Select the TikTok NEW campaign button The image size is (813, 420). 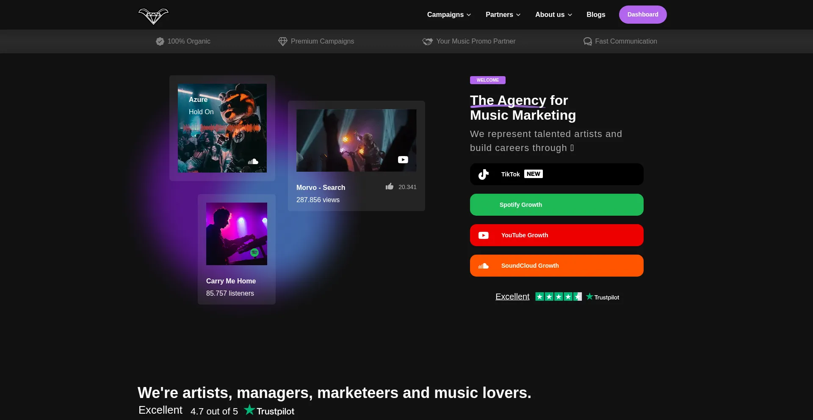coord(557,174)
